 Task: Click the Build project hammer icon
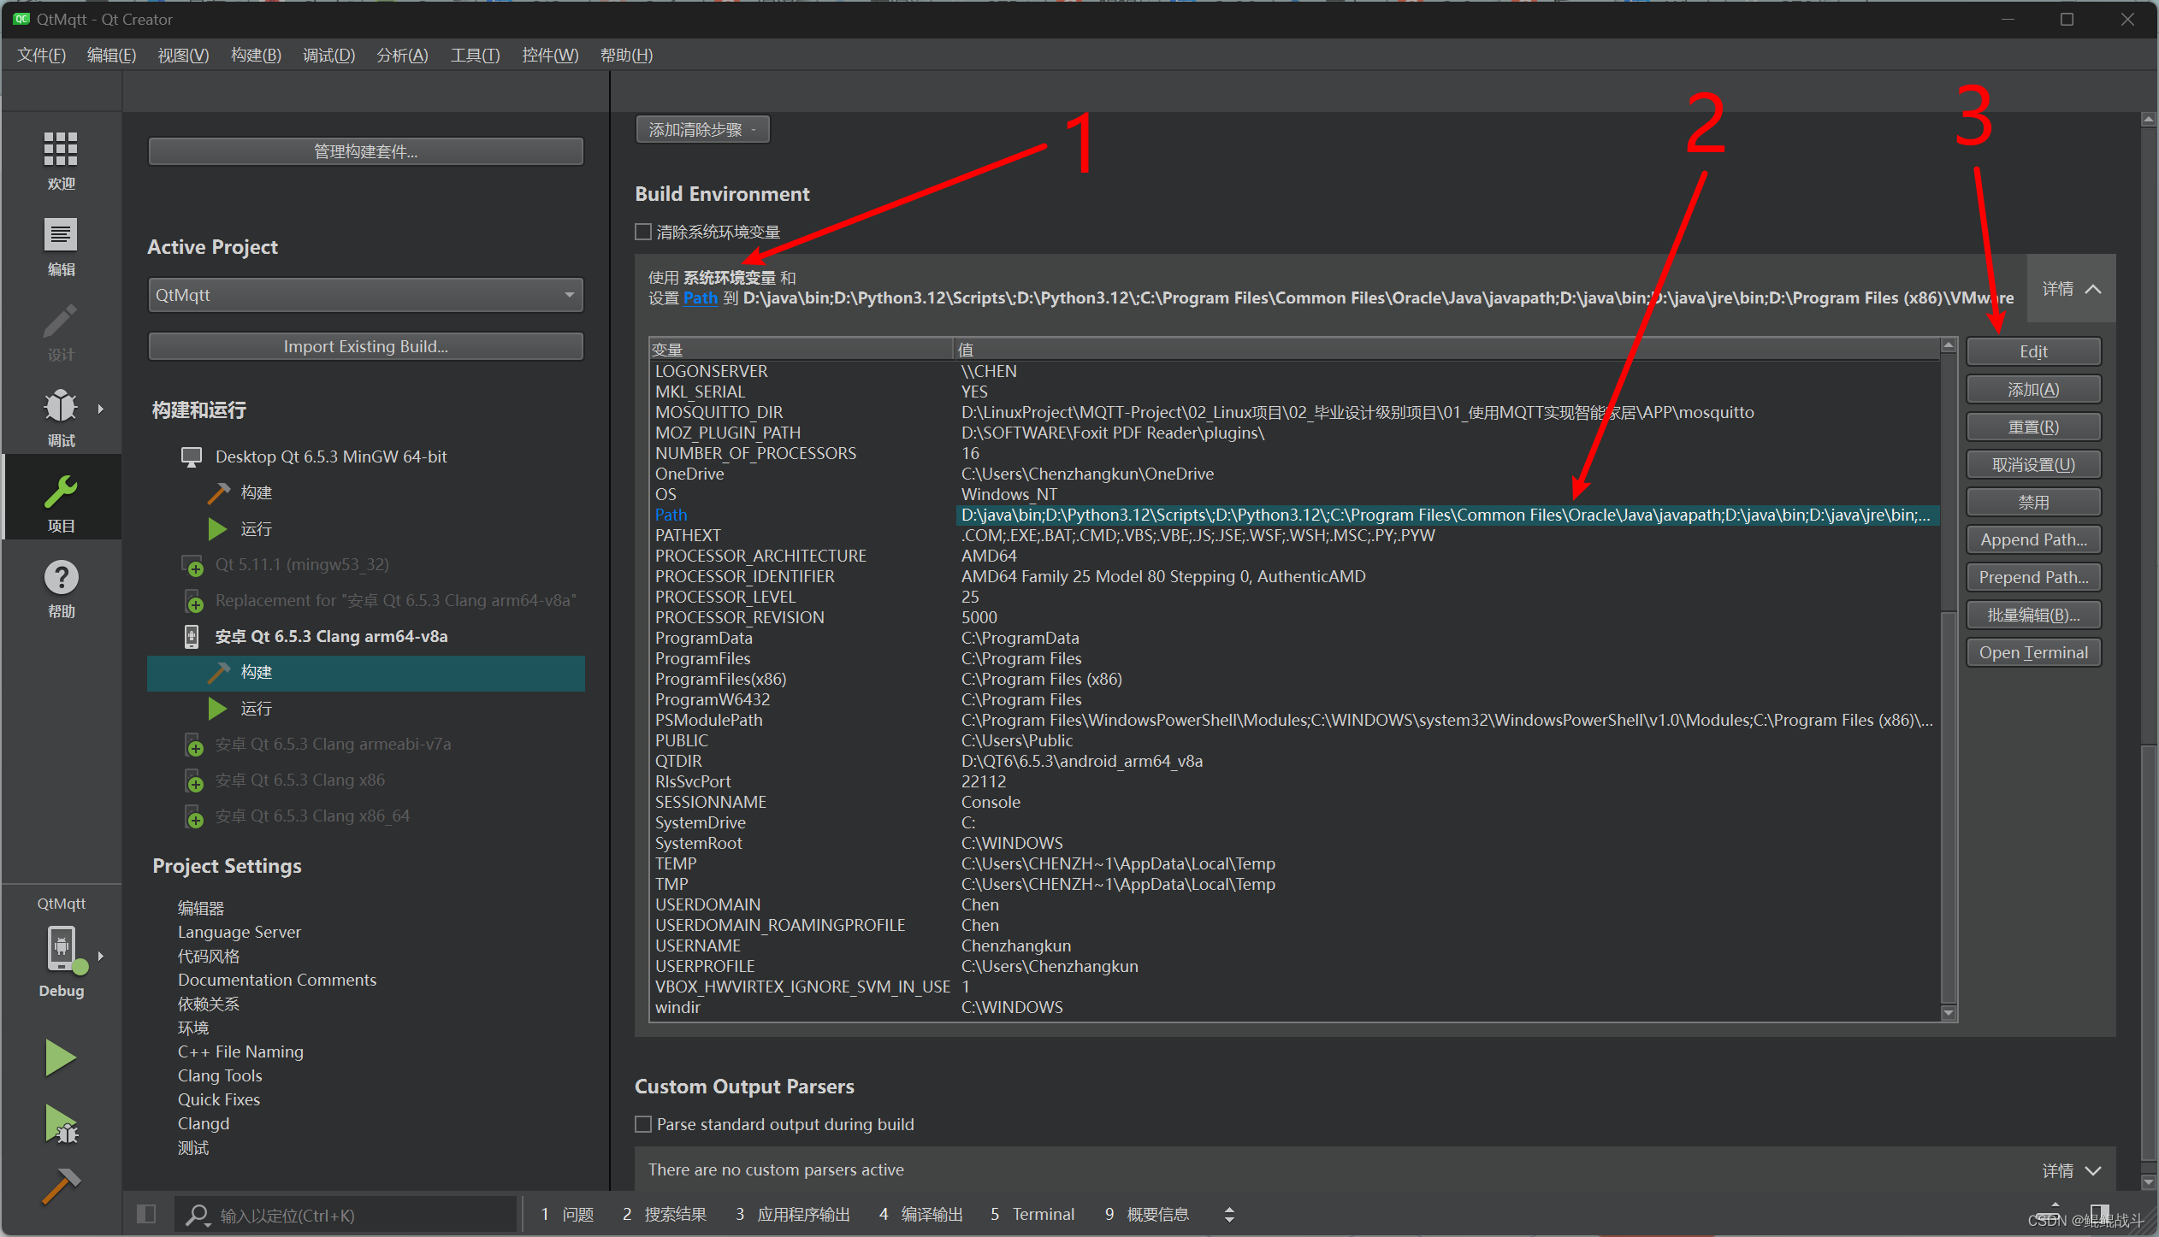(x=60, y=1186)
